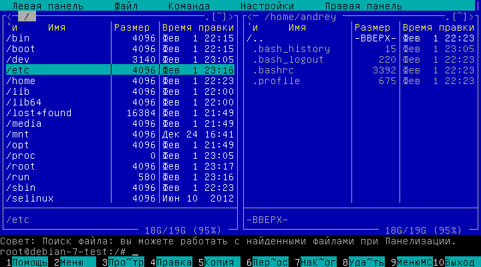Sort left panel by Размер column header
The width and height of the screenshot is (481, 267).
click(x=132, y=27)
